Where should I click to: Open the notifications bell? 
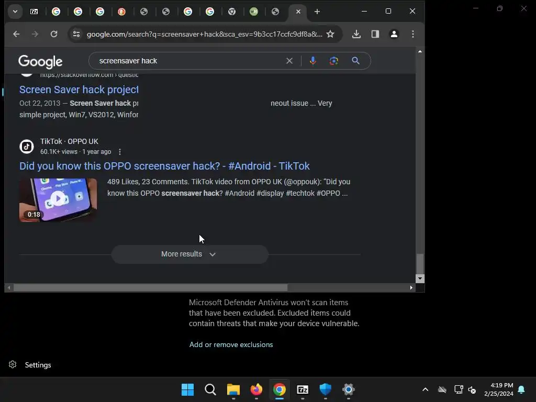[521, 389]
